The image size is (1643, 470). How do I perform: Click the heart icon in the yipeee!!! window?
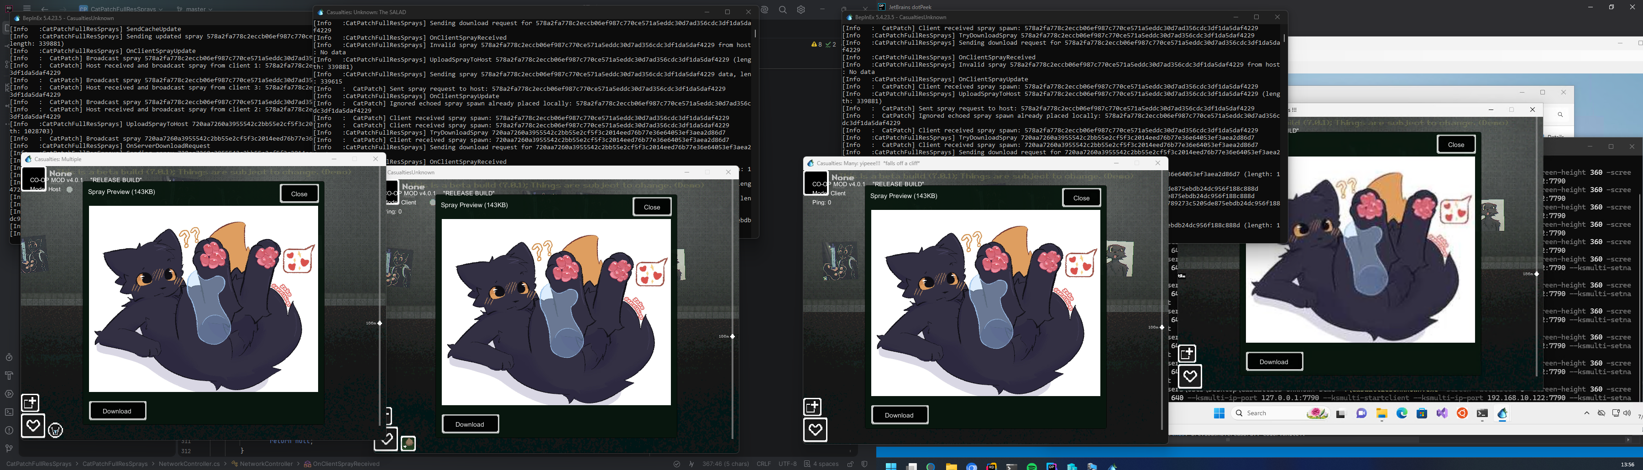815,429
